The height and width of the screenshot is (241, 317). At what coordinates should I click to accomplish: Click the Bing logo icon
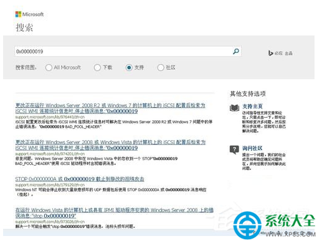coord(270,53)
